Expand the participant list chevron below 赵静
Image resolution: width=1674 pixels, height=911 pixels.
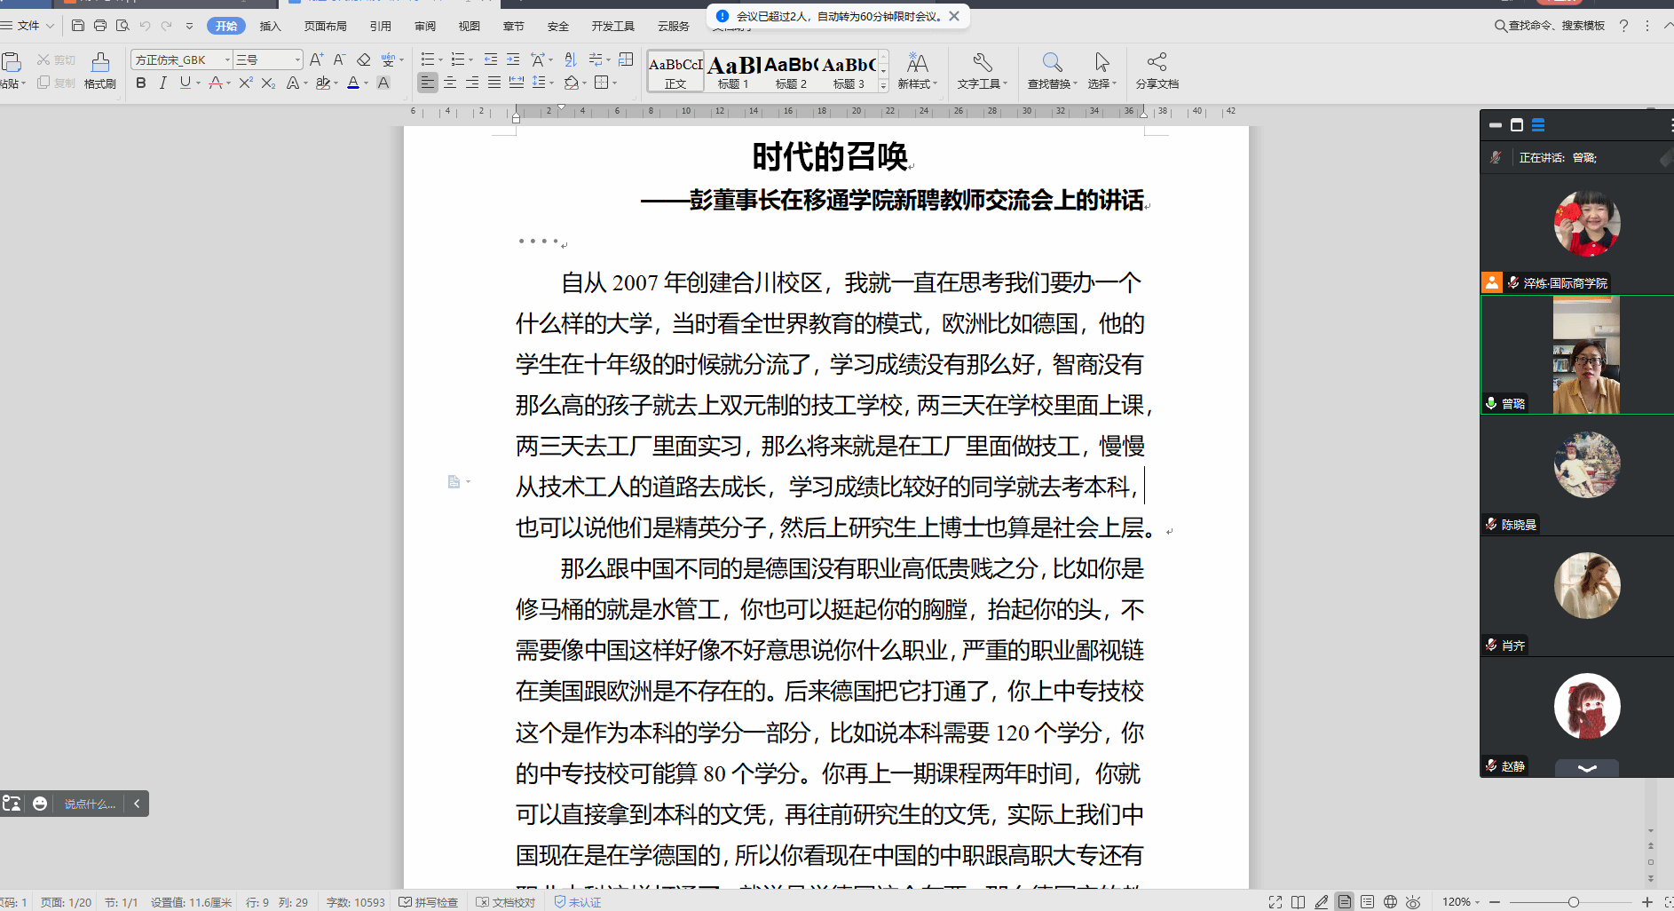pos(1587,768)
